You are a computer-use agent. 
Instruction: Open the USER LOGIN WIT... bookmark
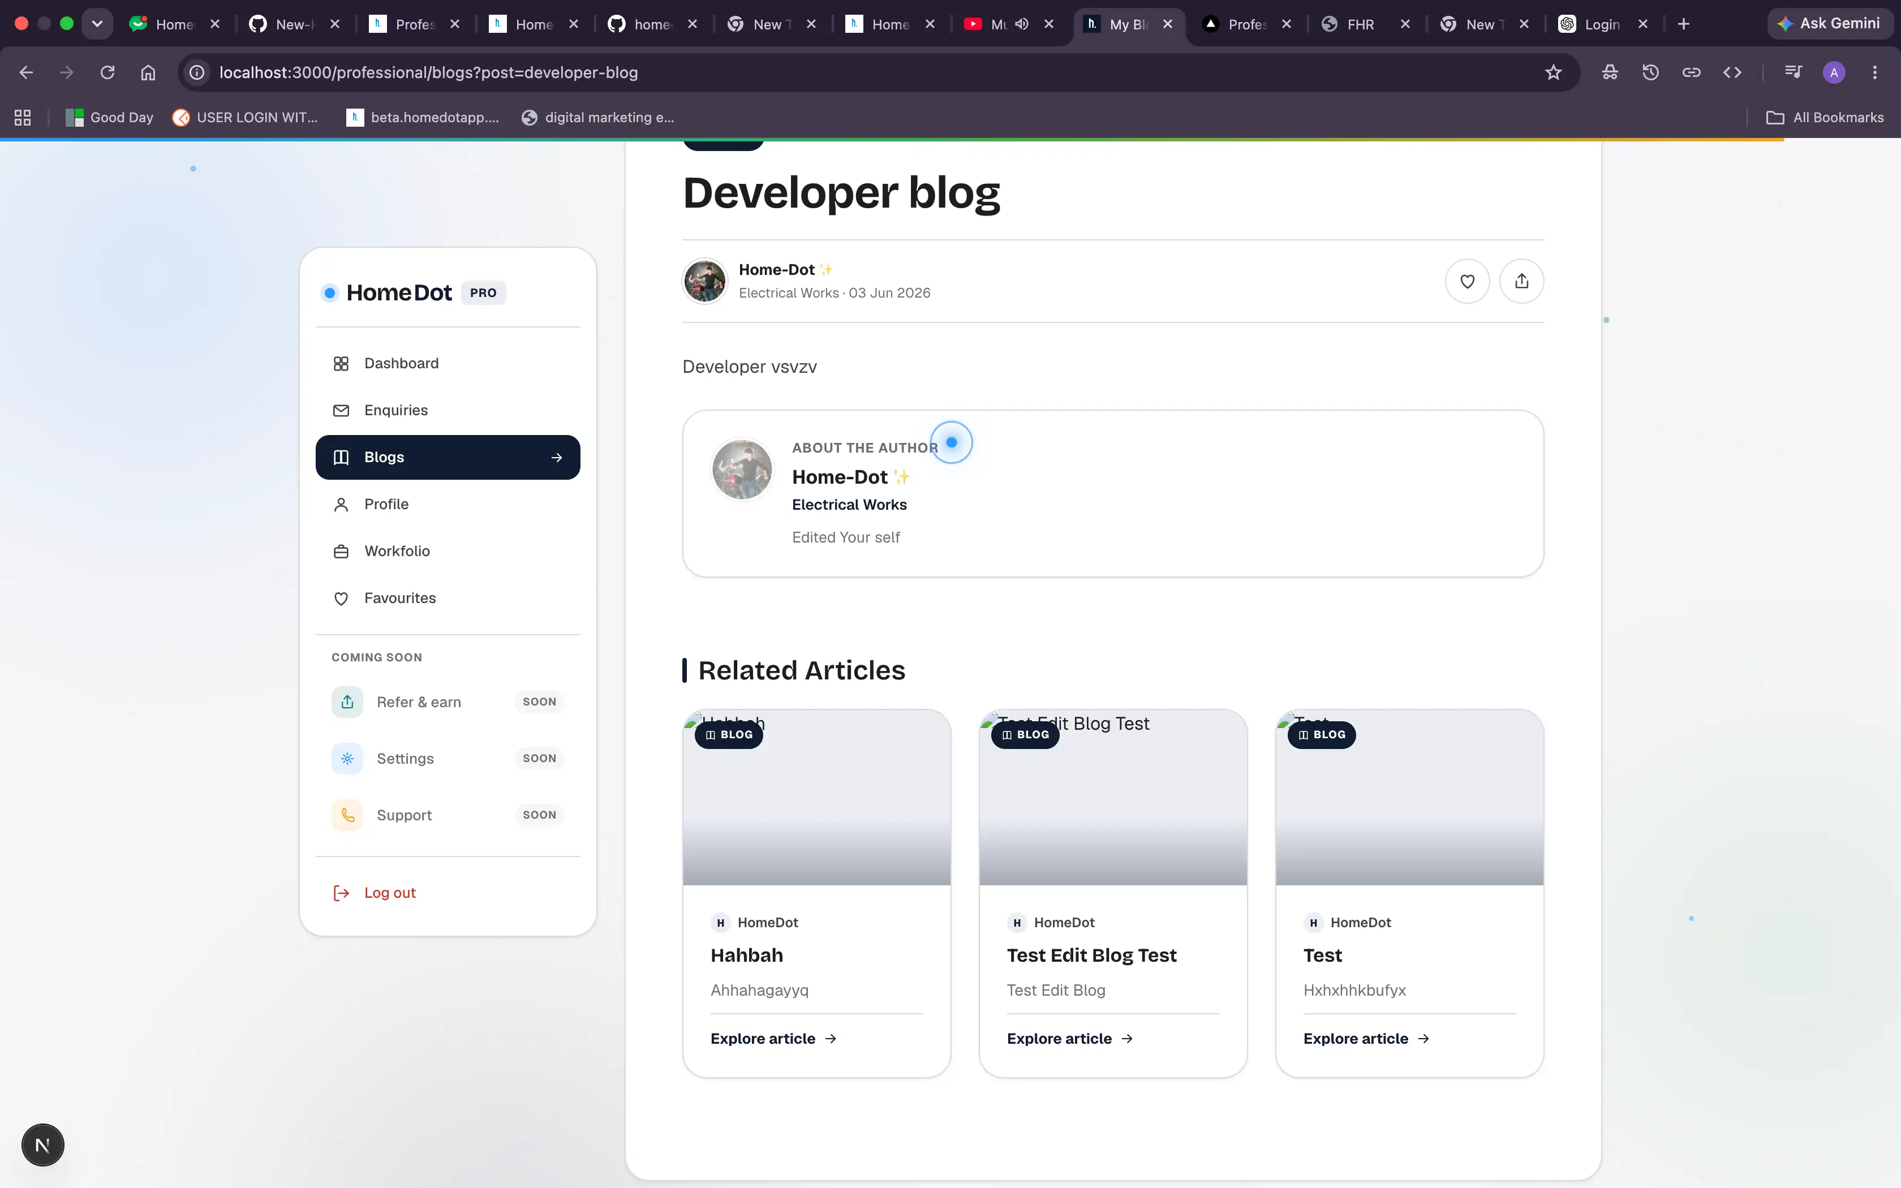(246, 117)
